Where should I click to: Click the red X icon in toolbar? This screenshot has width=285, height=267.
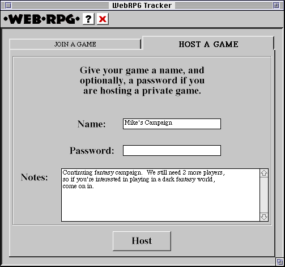pos(103,19)
